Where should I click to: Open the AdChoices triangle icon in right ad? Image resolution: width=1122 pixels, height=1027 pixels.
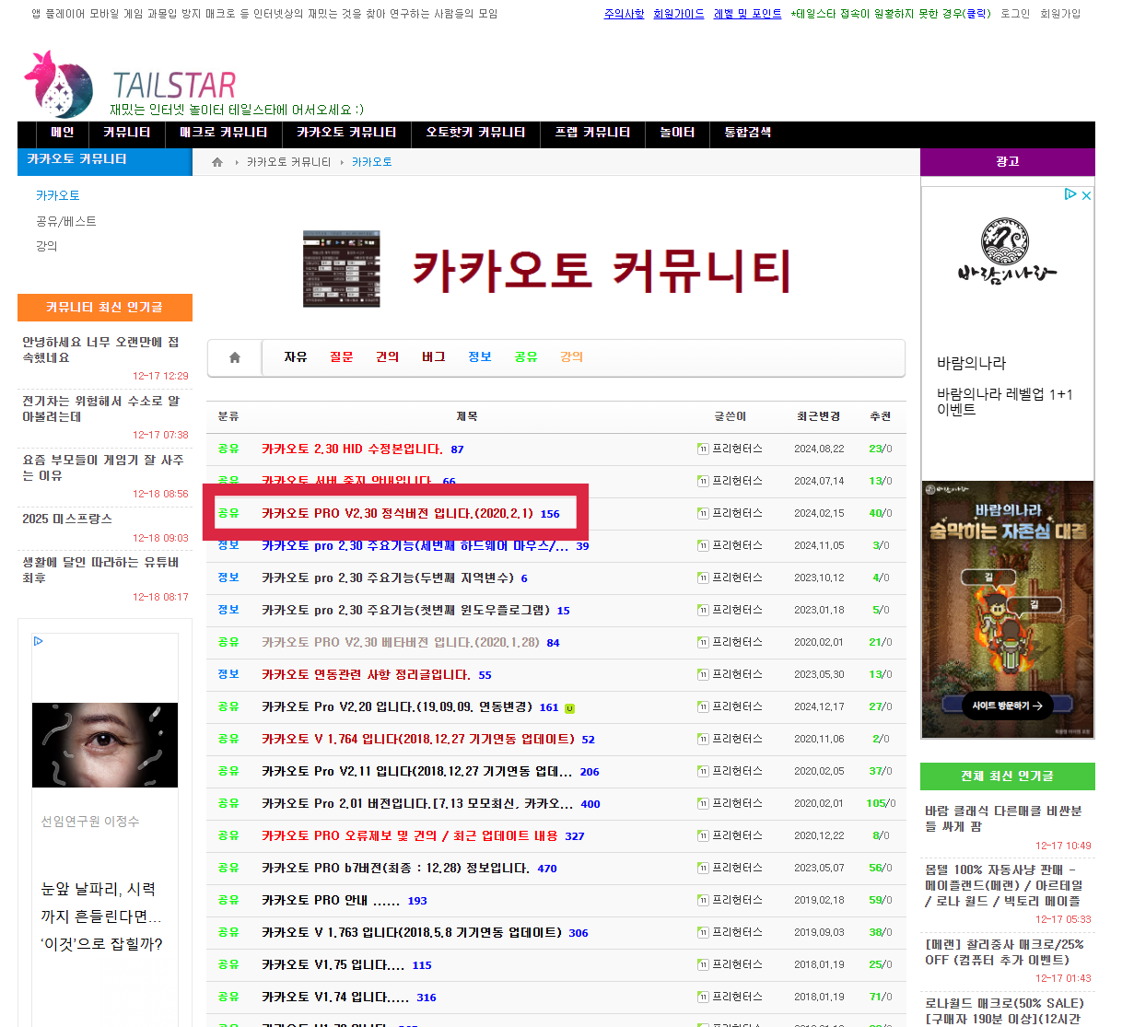tap(1070, 194)
